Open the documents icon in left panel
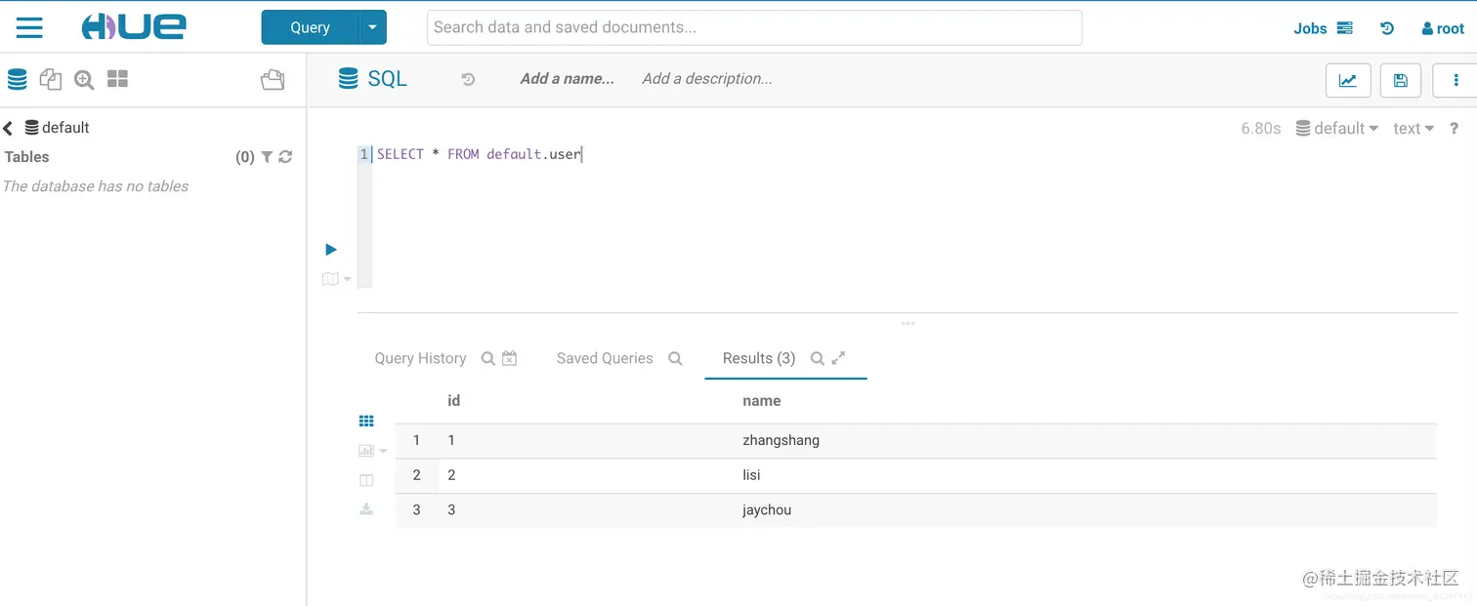Image resolution: width=1477 pixels, height=606 pixels. click(x=51, y=80)
